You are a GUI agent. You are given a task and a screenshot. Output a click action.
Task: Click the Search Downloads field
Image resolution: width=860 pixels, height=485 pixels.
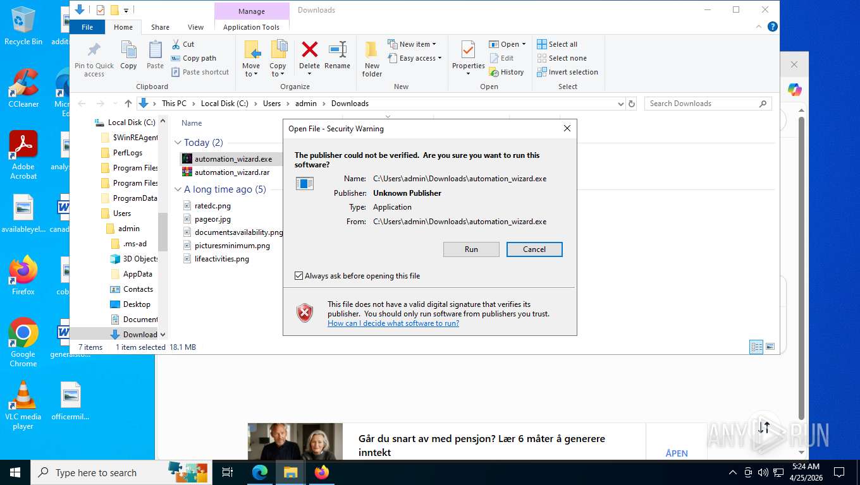point(708,104)
